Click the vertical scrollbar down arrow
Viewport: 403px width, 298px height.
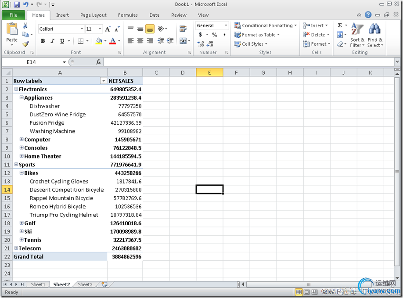(x=397, y=278)
